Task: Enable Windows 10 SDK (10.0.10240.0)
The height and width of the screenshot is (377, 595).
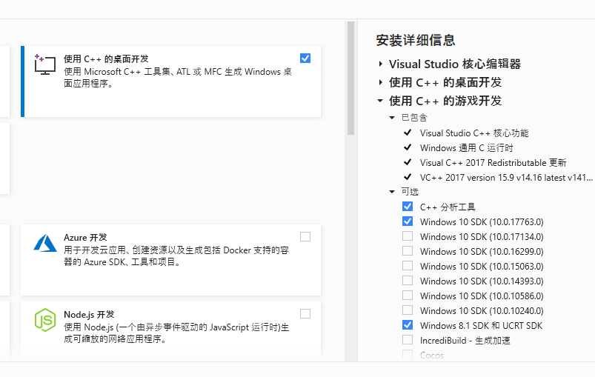Action: click(x=408, y=310)
